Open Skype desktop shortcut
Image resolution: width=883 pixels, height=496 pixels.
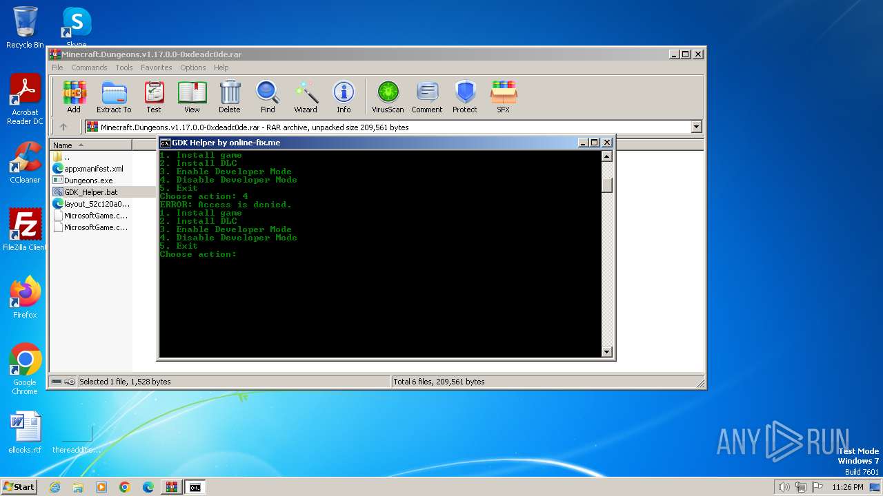pos(77,28)
